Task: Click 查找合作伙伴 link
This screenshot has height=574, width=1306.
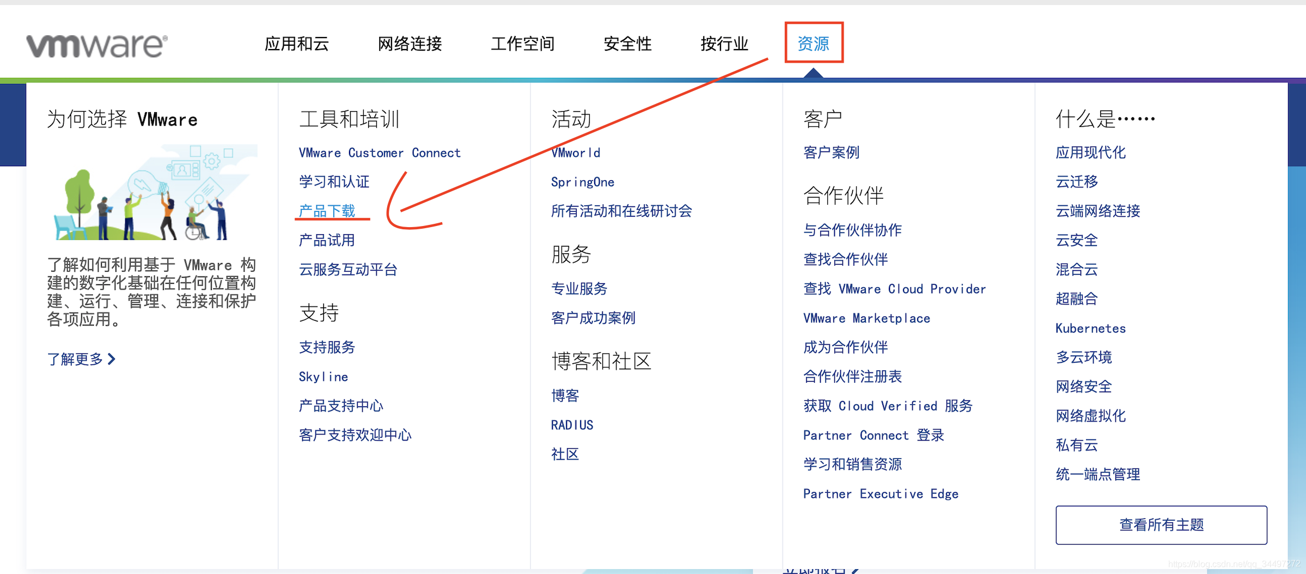Action: (846, 259)
